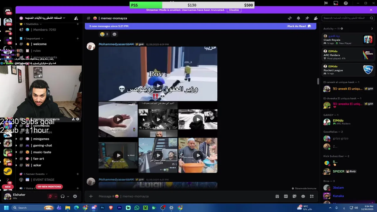Dismiss the Streamer Mode purple banner
The image size is (377, 212).
coord(371,10)
